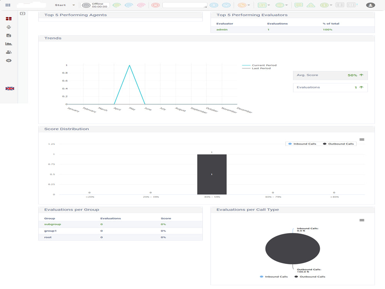Click the red hang-up circle icon

156,5
